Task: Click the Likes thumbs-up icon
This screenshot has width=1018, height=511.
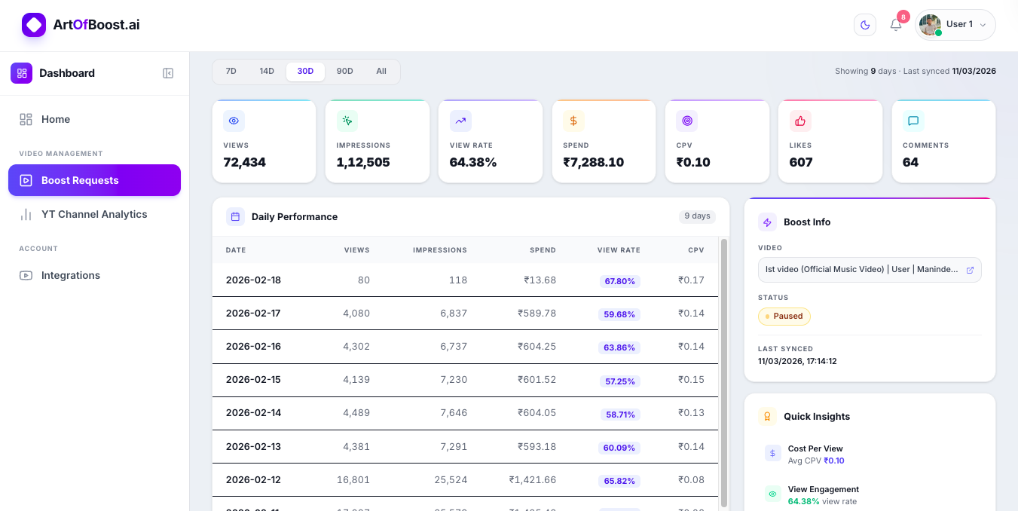Action: pos(799,121)
